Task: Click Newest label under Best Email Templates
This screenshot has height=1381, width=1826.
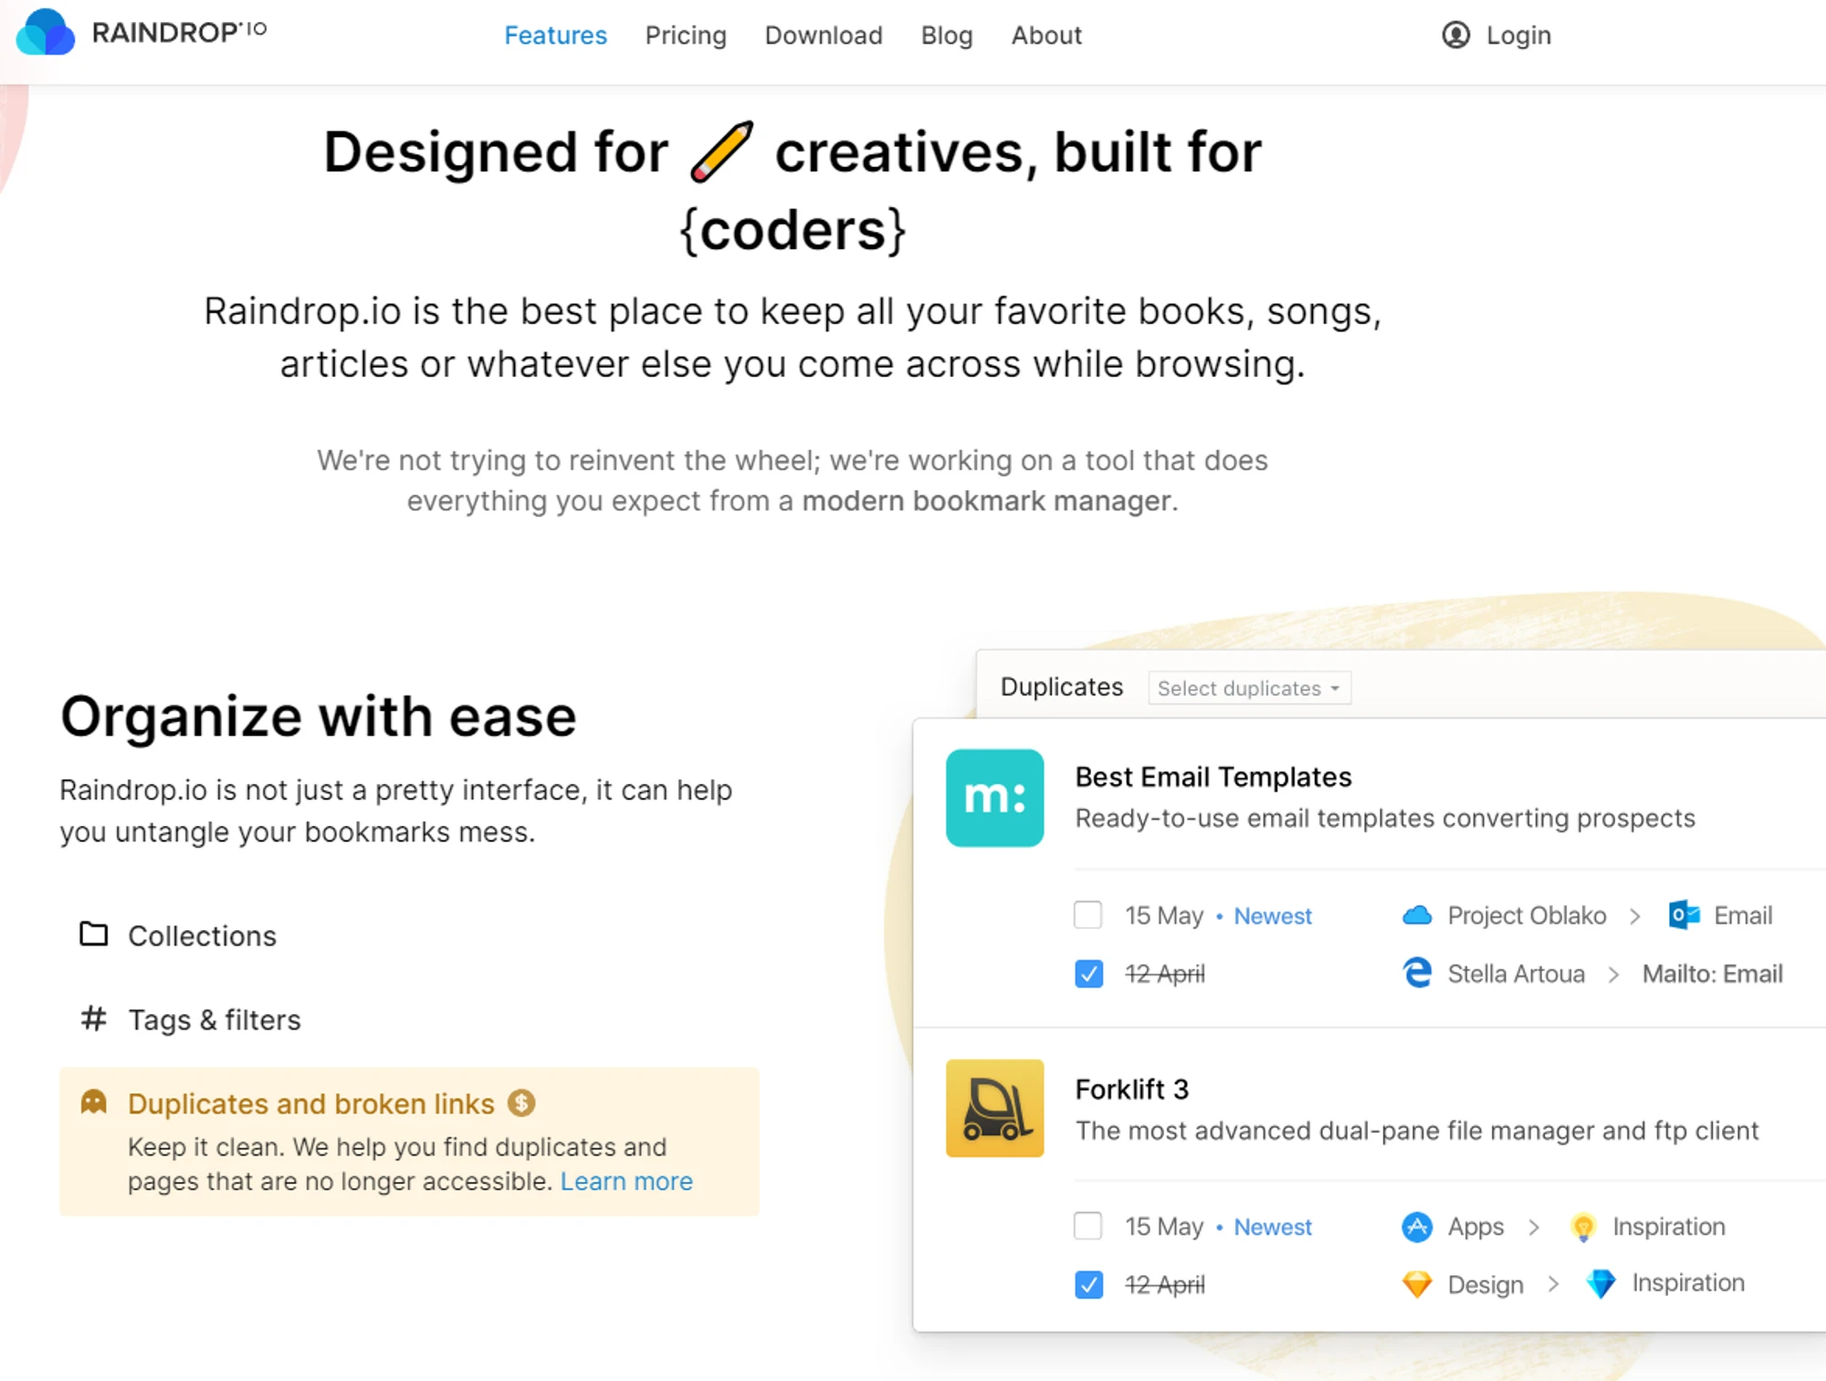Action: click(1273, 915)
